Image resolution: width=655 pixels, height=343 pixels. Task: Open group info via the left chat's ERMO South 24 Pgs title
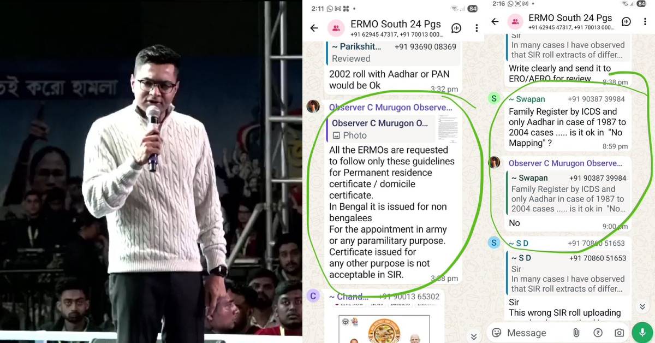[x=395, y=24]
